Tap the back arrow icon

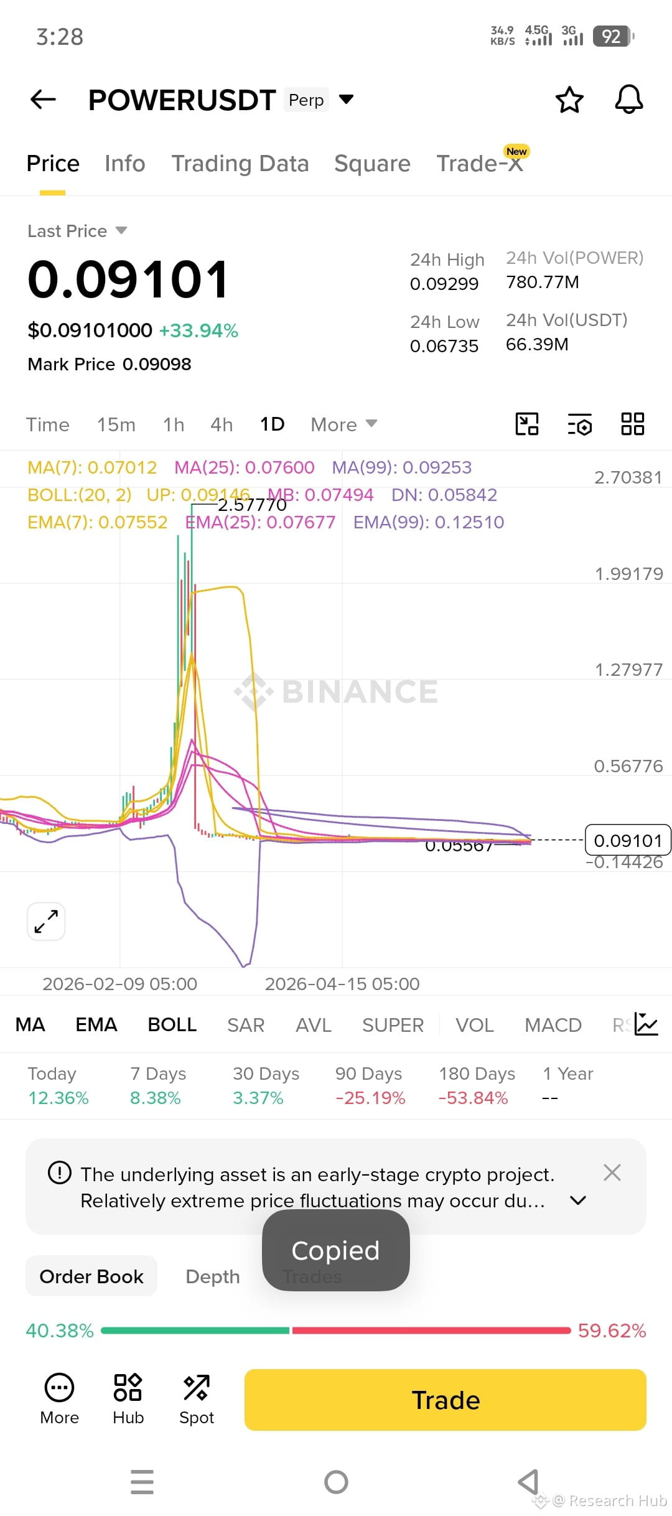point(43,100)
